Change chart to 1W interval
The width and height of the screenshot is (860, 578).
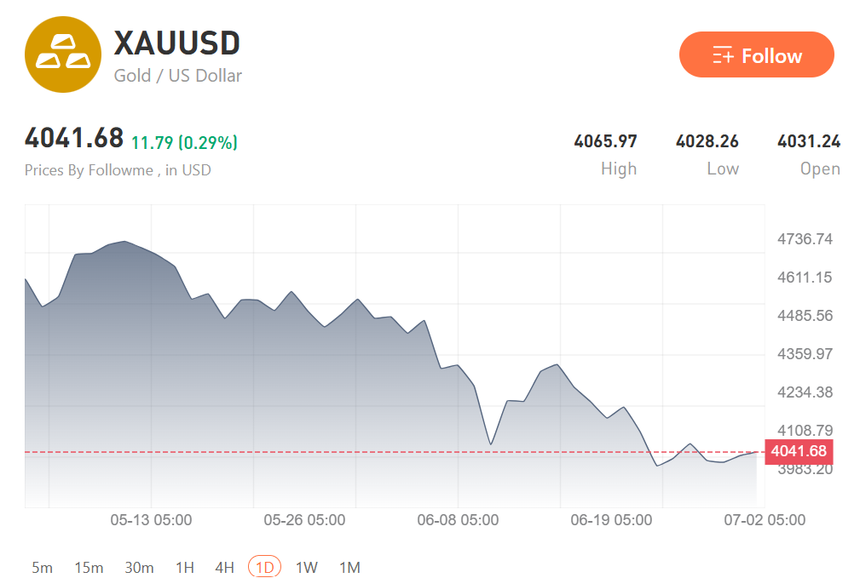[307, 567]
